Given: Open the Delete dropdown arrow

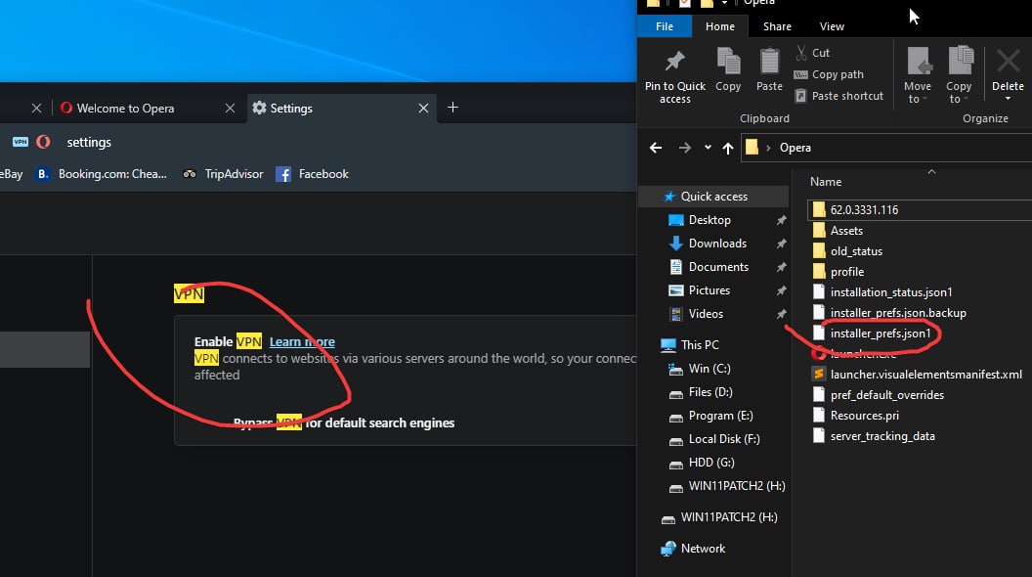Looking at the screenshot, I should pyautogui.click(x=1008, y=99).
